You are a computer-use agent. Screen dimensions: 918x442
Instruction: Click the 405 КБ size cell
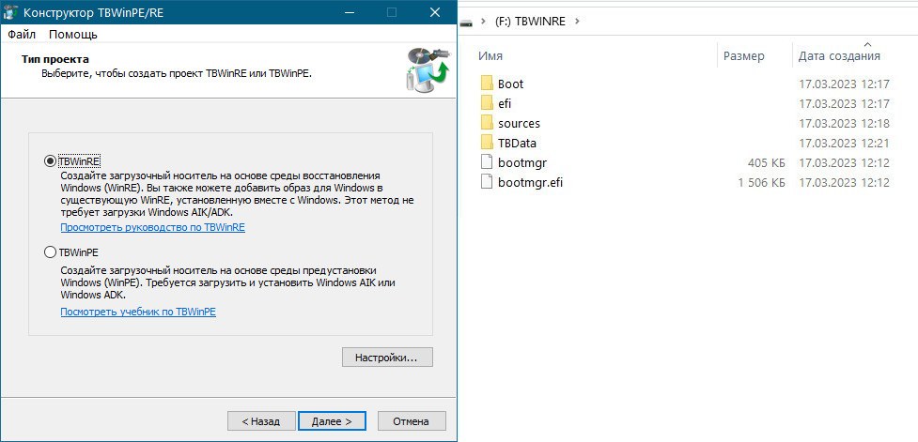[767, 163]
